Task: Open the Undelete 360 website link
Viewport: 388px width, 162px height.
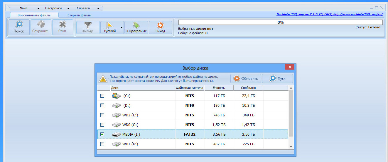Action: point(330,14)
